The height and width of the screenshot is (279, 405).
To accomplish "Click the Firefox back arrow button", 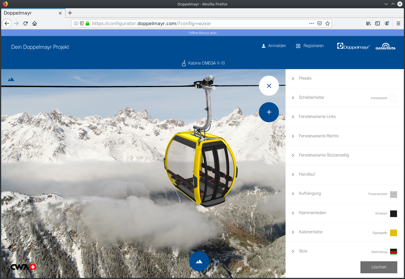I will point(7,23).
